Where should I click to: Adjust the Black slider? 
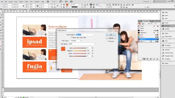click(80, 56)
